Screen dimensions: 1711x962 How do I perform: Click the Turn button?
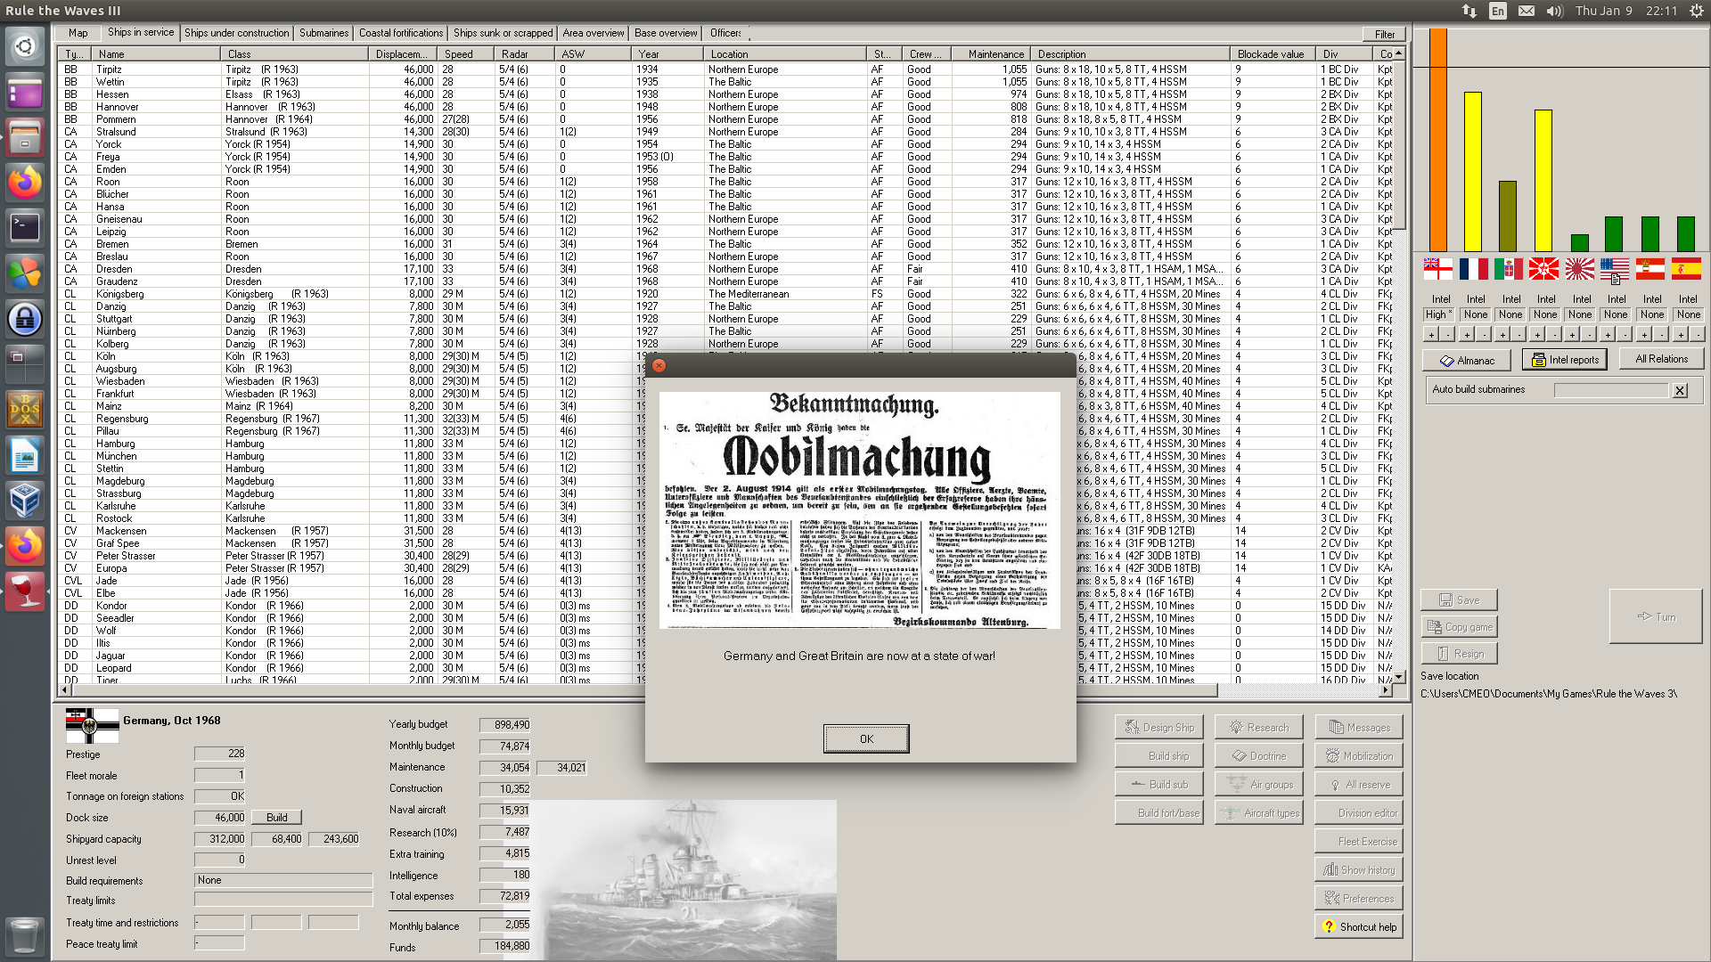point(1656,616)
